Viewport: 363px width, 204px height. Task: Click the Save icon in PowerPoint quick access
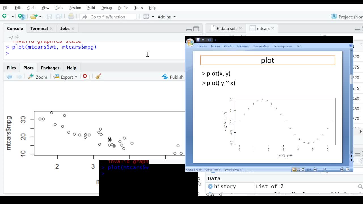click(x=198, y=40)
